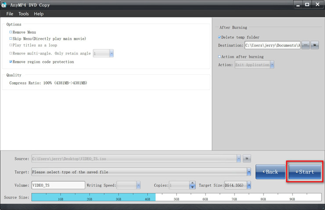Expand the Target file type dropdown
The height and width of the screenshot is (210, 325).
249,172
